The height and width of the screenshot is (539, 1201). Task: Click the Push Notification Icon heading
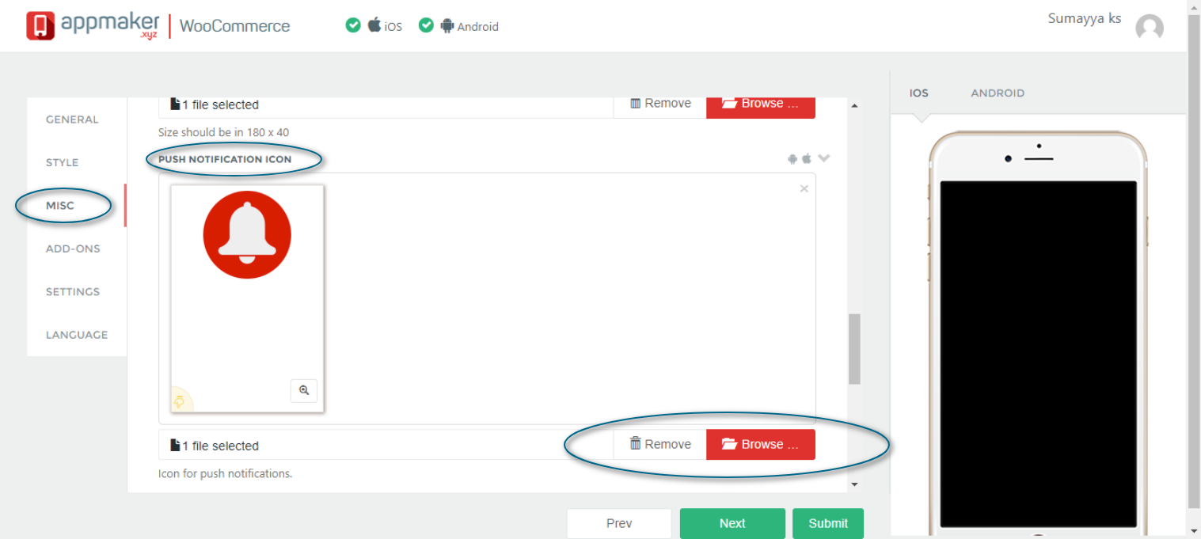(225, 159)
